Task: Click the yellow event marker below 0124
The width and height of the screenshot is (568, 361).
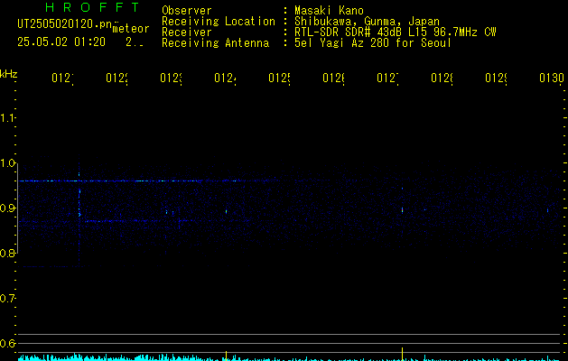Action: [x=227, y=356]
